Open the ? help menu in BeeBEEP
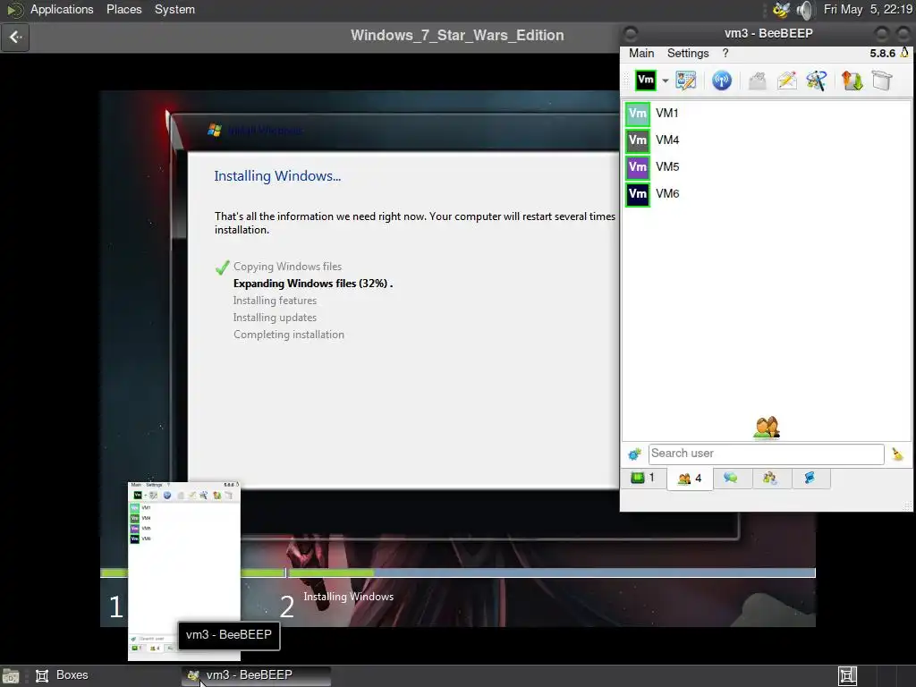The width and height of the screenshot is (916, 687). coord(725,53)
